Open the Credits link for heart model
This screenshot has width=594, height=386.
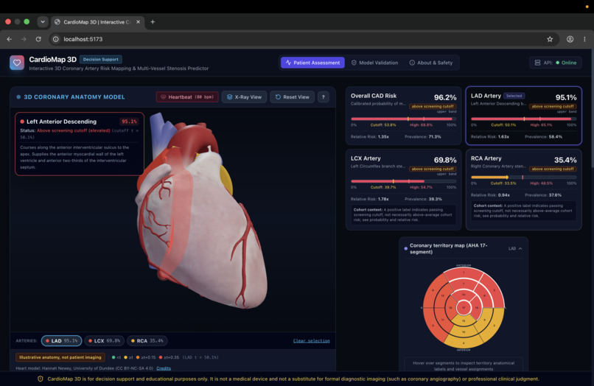(164, 368)
